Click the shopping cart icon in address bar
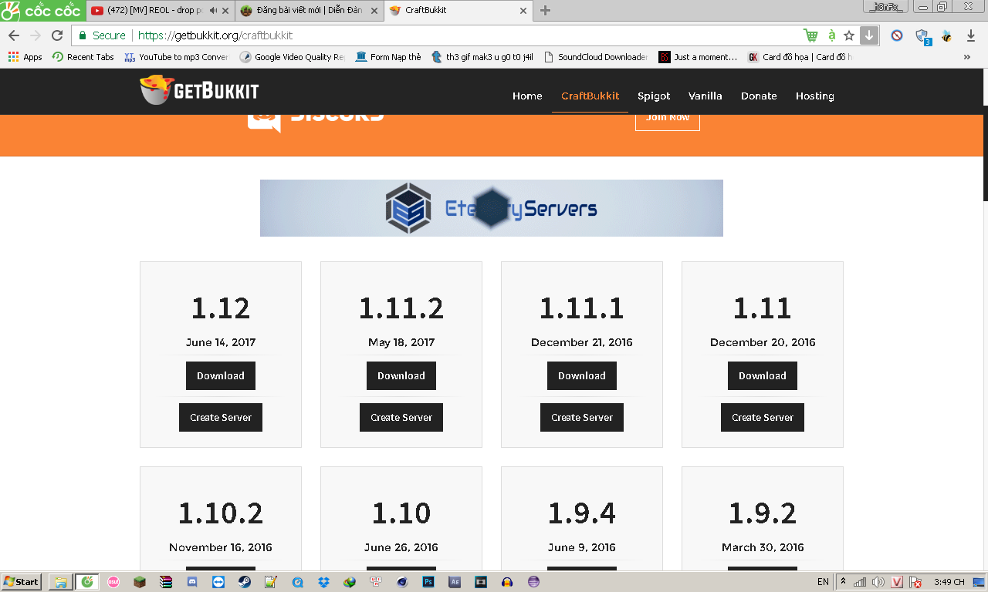This screenshot has width=988, height=592. 810,35
